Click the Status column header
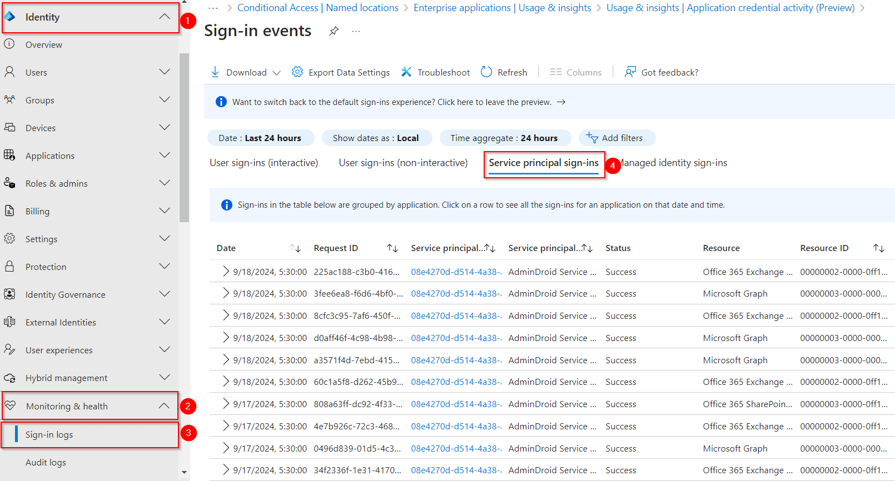 click(x=618, y=248)
